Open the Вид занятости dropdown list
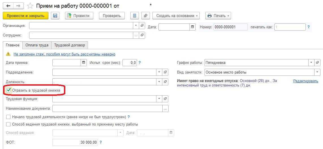The height and width of the screenshot is (149, 323). (x=317, y=72)
